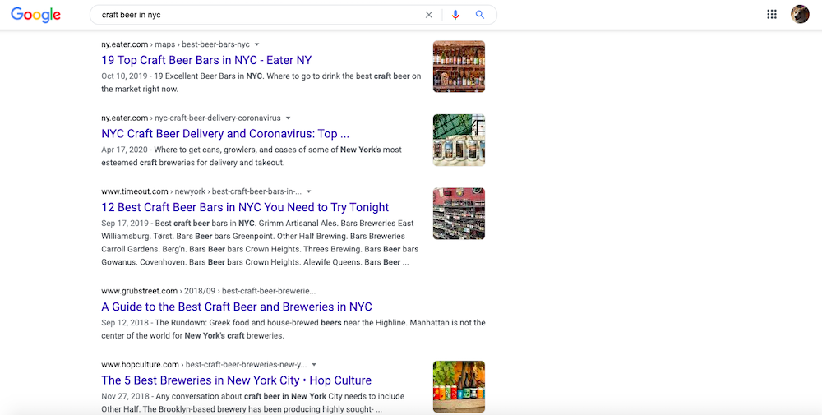
Task: Click the ny.eater.com maps breadcrumb URL
Action: pyautogui.click(x=176, y=44)
